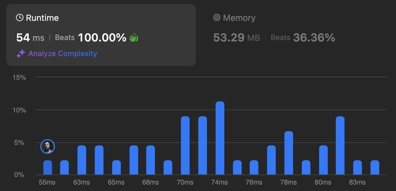Click the clock icon beside Runtime
The height and width of the screenshot is (191, 396).
[x=20, y=18]
